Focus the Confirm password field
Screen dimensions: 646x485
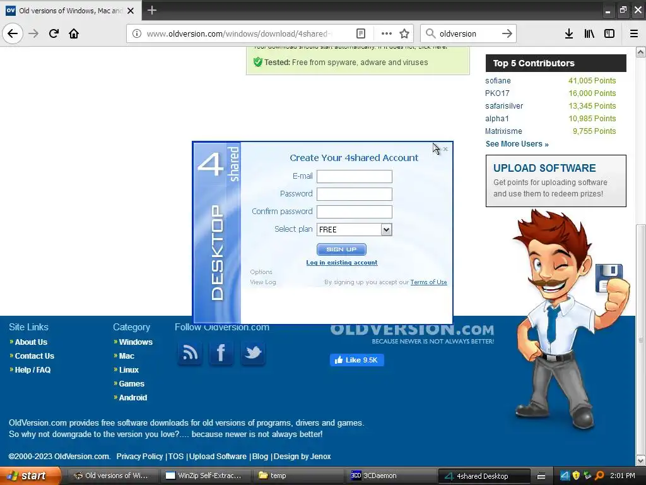(355, 212)
